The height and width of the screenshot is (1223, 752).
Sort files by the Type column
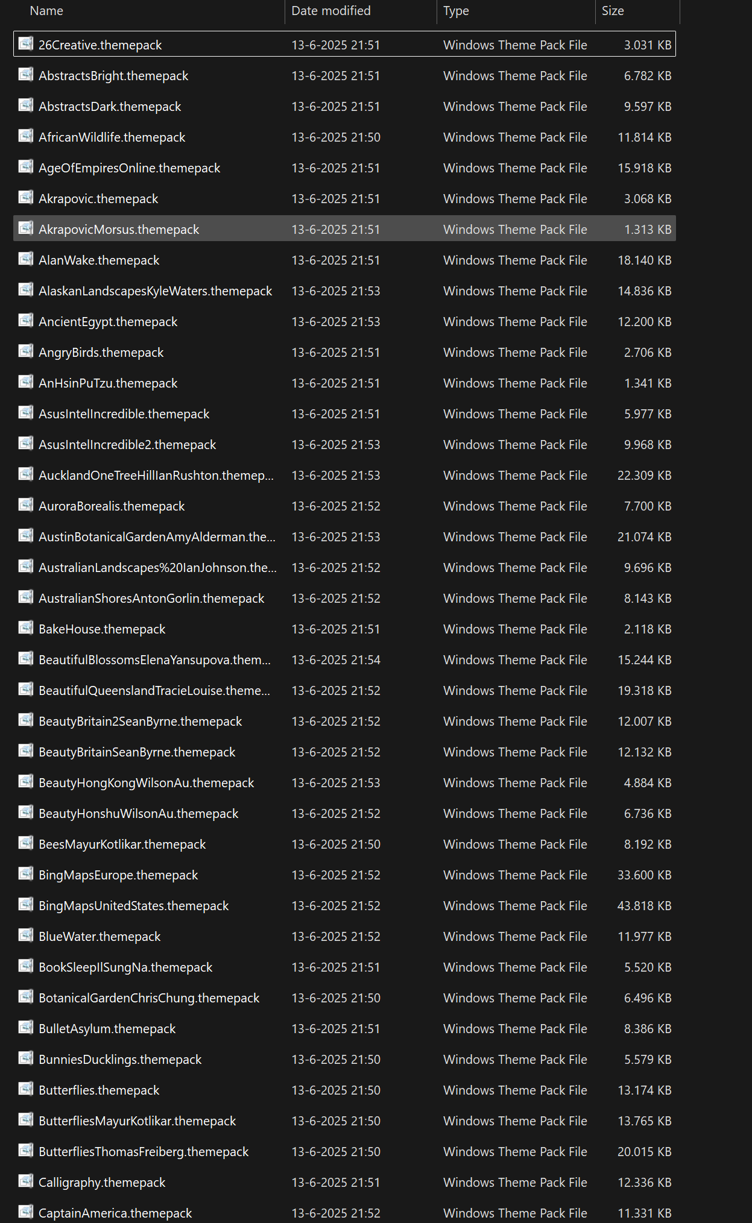tap(456, 11)
